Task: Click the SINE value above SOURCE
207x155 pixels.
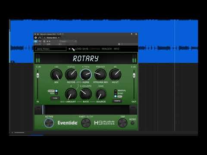Action: [101, 86]
